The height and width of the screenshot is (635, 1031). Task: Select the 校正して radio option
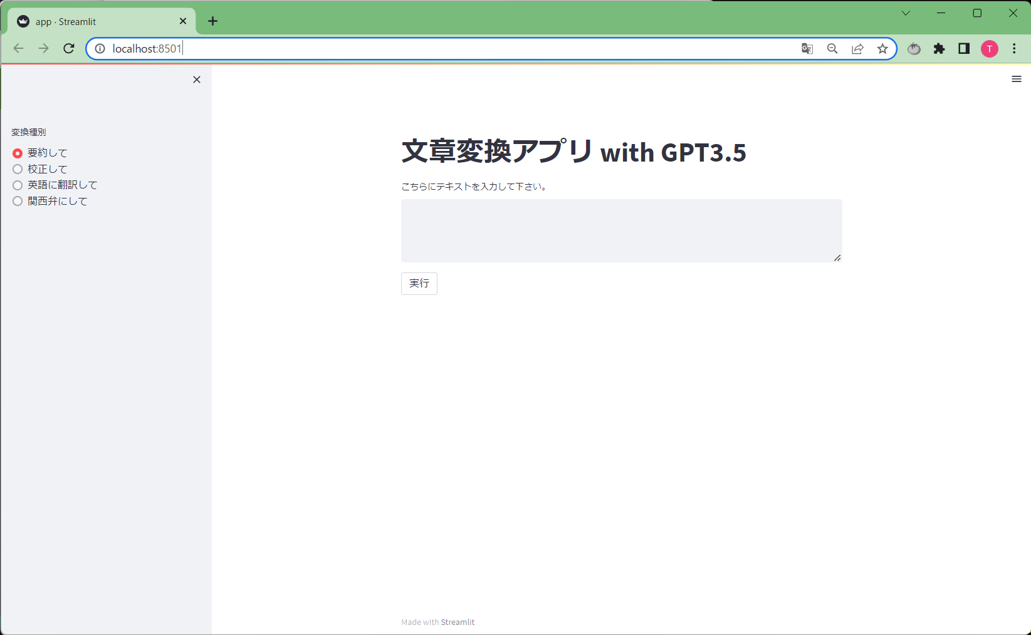click(x=39, y=169)
